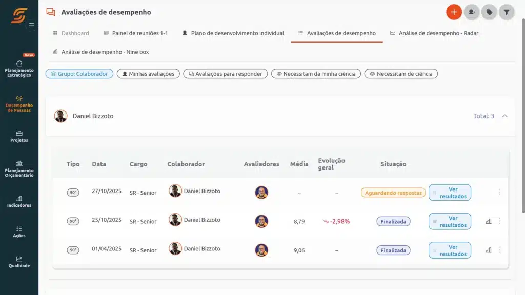This screenshot has width=525, height=295.
Task: Toggle the Minhas avaliações filter
Action: (148, 73)
